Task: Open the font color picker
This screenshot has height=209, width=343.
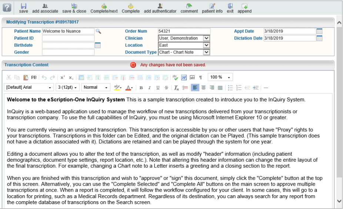Action: pyautogui.click(x=129, y=88)
